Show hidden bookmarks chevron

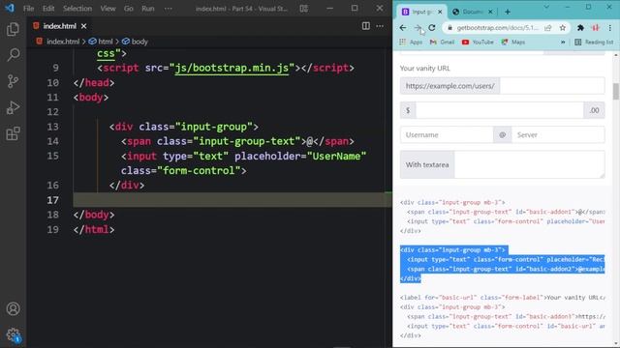click(563, 42)
